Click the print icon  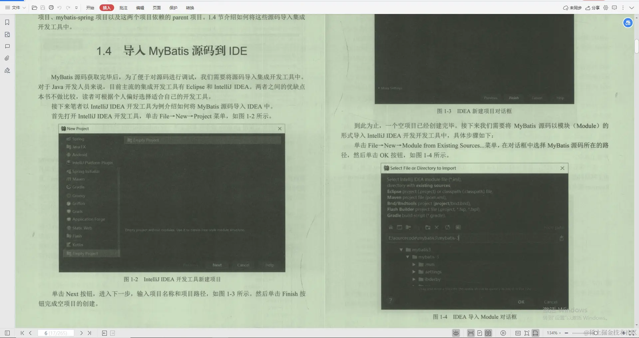point(51,8)
